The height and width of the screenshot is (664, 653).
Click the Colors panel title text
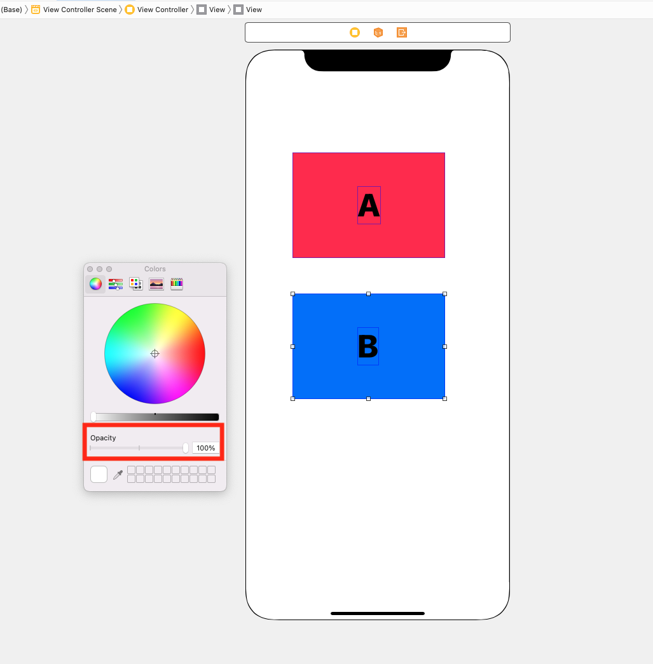[155, 269]
